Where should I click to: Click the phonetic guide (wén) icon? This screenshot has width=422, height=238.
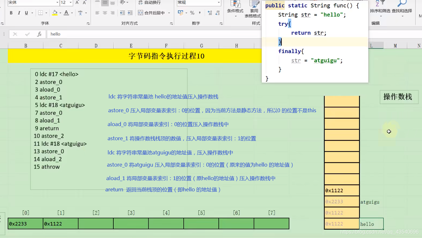80,13
